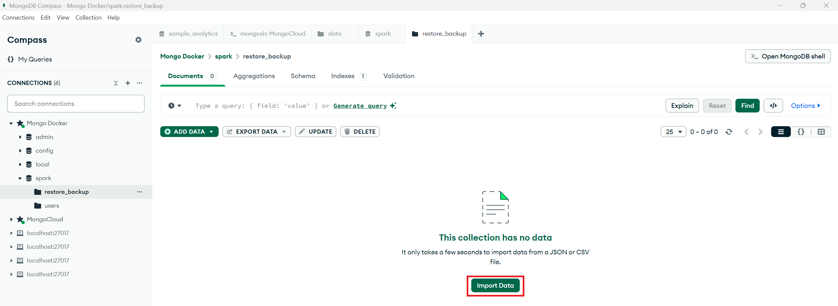Image resolution: width=838 pixels, height=306 pixels.
Task: Open restore_backup collection ellipsis actions
Action: pyautogui.click(x=140, y=192)
